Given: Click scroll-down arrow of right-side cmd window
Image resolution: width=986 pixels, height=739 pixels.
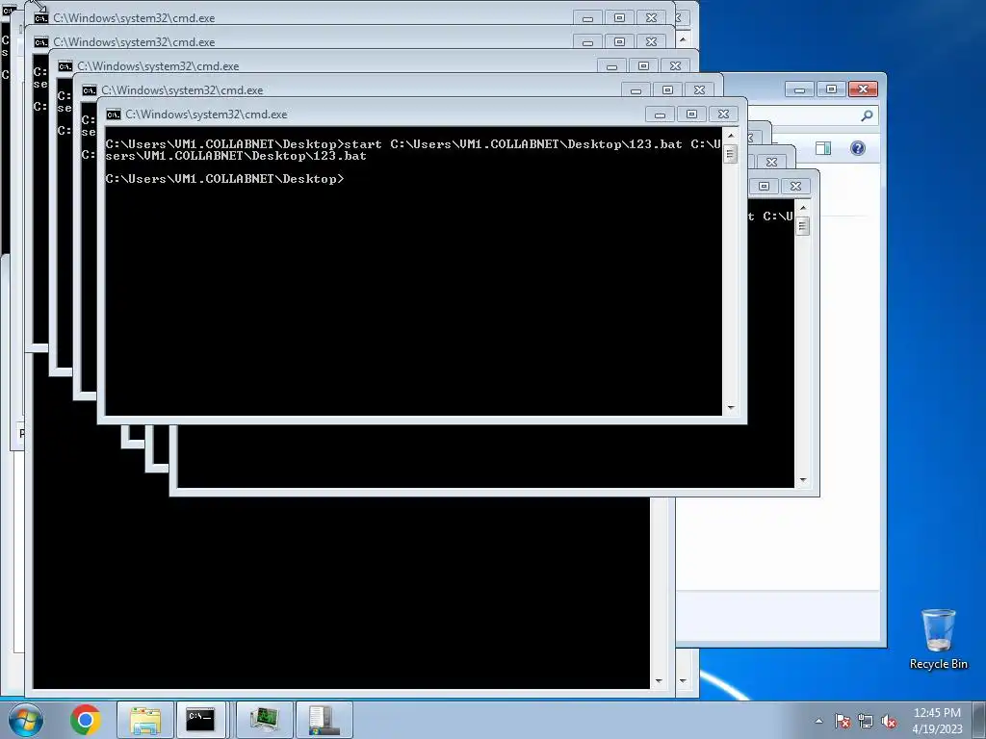Looking at the screenshot, I should coord(802,480).
